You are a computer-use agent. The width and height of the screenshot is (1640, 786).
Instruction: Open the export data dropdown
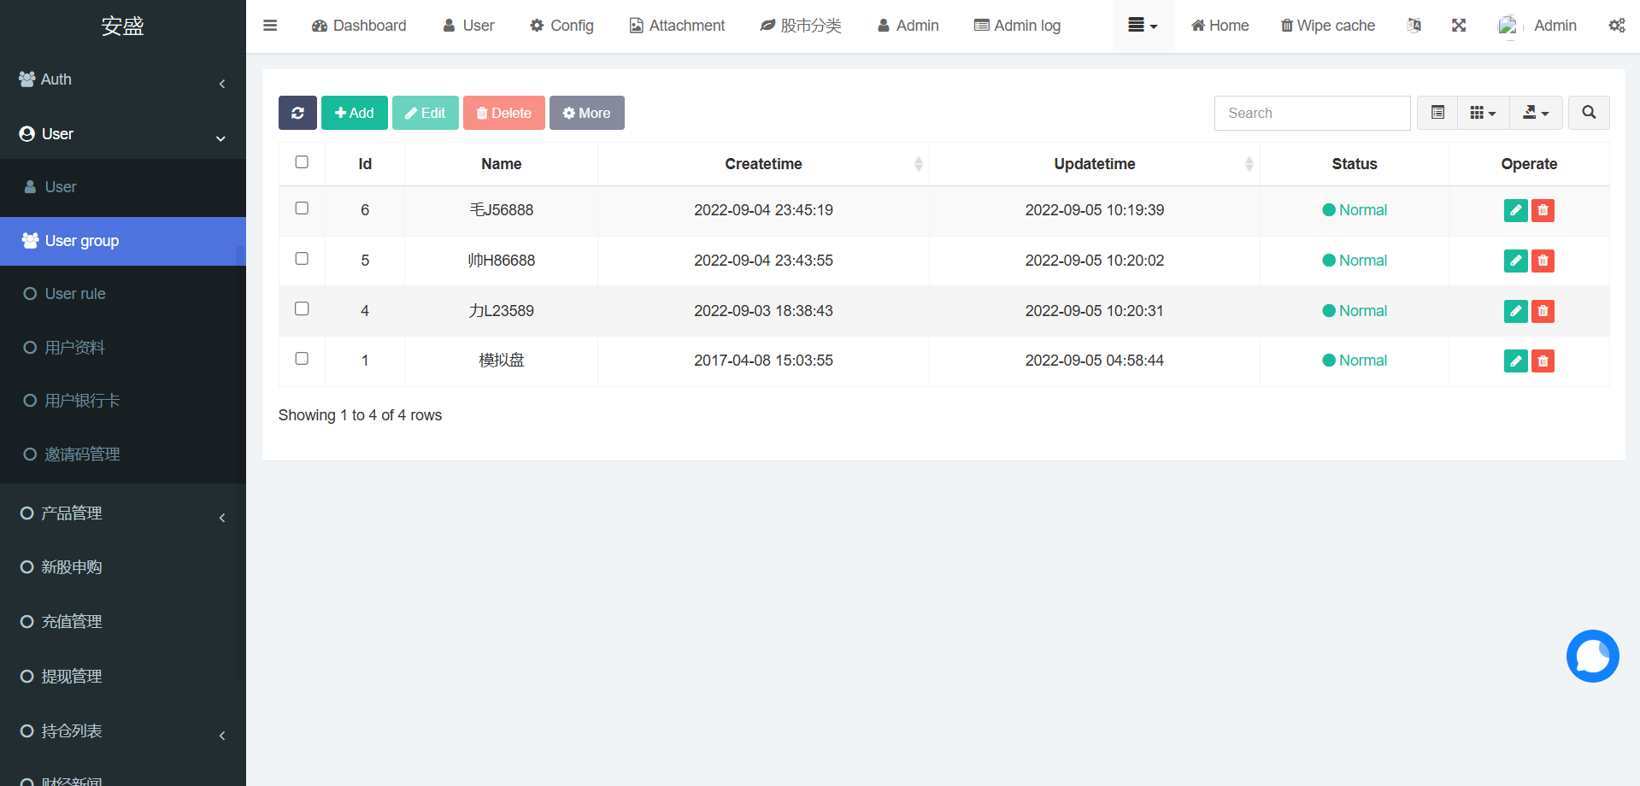pos(1536,113)
